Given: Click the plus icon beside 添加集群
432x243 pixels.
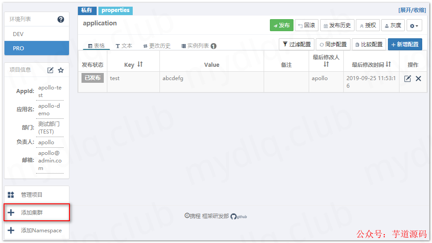Looking at the screenshot, I should 11,212.
